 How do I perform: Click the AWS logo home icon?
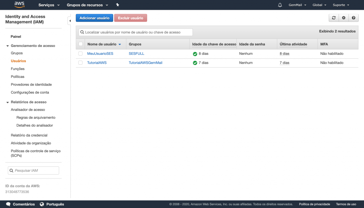19,5
